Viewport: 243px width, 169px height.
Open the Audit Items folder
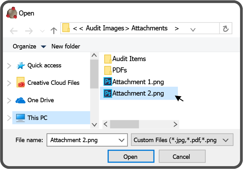point(129,59)
